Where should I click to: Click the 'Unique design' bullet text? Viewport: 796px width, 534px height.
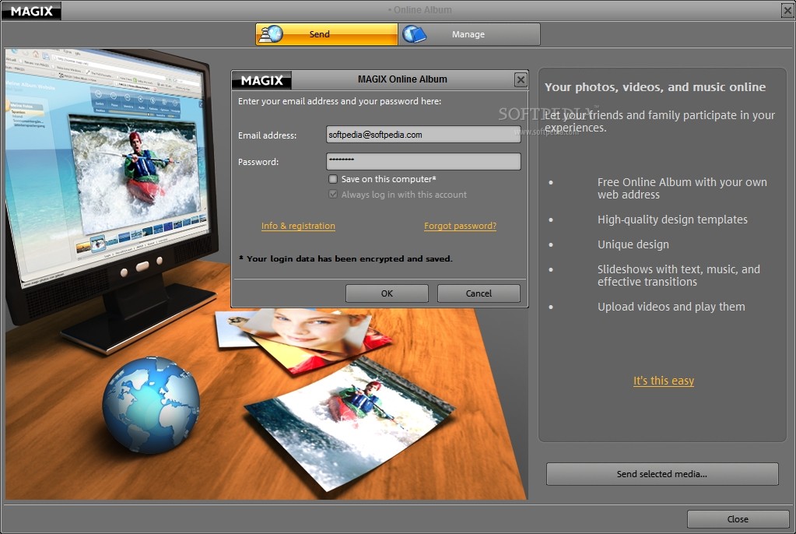click(633, 244)
